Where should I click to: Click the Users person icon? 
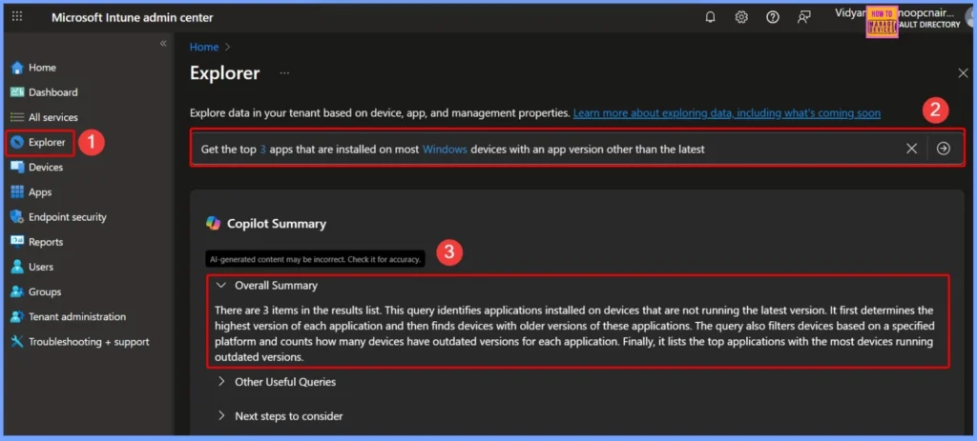pyautogui.click(x=17, y=267)
